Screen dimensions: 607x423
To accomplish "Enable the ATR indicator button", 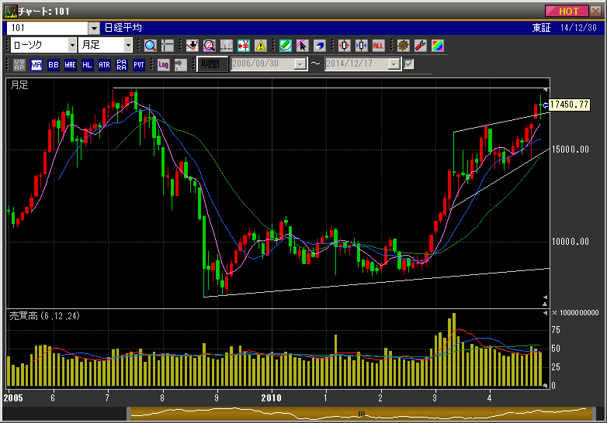I will point(104,64).
